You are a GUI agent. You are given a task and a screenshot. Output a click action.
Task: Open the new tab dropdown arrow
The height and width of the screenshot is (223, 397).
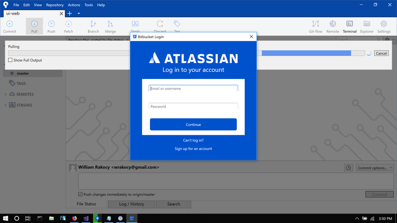pyautogui.click(x=79, y=13)
